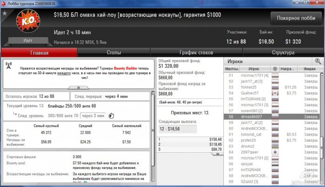The image size is (325, 187).
Task: Click smallest stack value 7 542
Action: coord(126,133)
